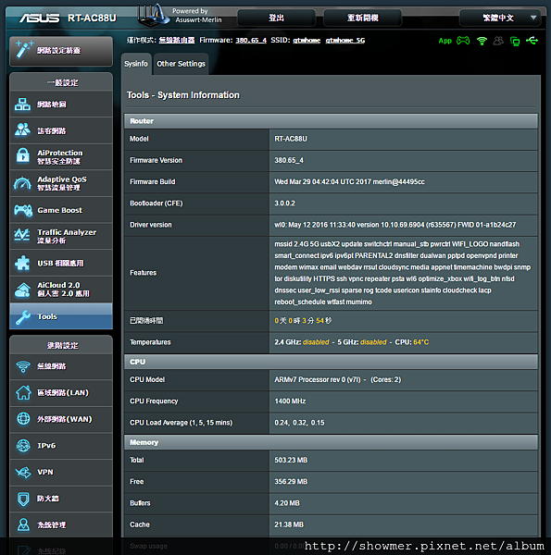Click the ARMv7 Processor CPU model text

click(x=338, y=379)
